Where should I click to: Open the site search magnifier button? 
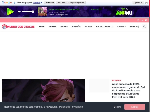coord(144,27)
